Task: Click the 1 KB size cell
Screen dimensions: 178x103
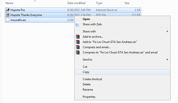Action: click(137, 10)
